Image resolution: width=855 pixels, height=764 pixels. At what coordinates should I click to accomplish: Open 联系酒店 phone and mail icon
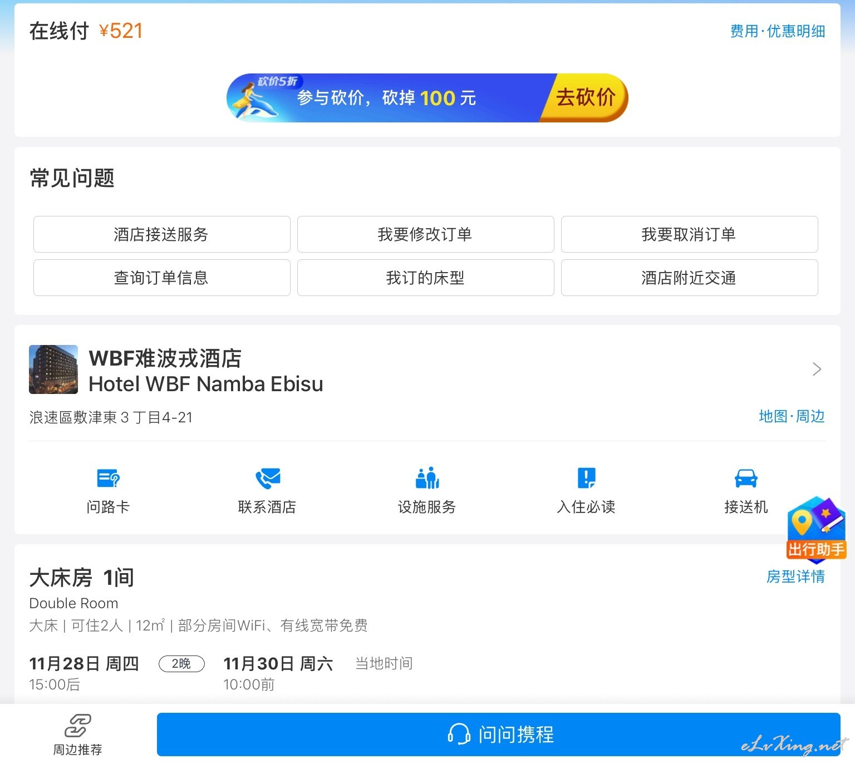[267, 478]
